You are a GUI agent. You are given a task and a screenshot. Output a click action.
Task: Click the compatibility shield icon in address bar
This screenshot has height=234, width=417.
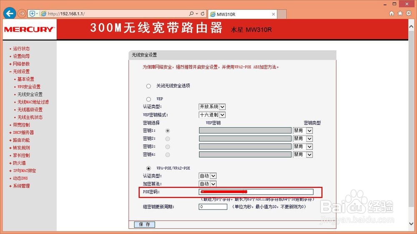point(32,14)
